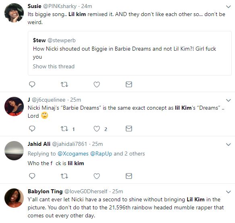Open more options chevron on Susie's tweet
Screen dimensions: 235x223
[x=228, y=6]
